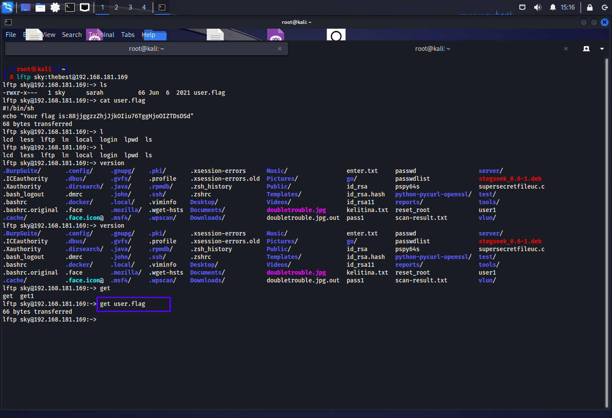Open the Search menu
The image size is (612, 418).
click(x=72, y=35)
